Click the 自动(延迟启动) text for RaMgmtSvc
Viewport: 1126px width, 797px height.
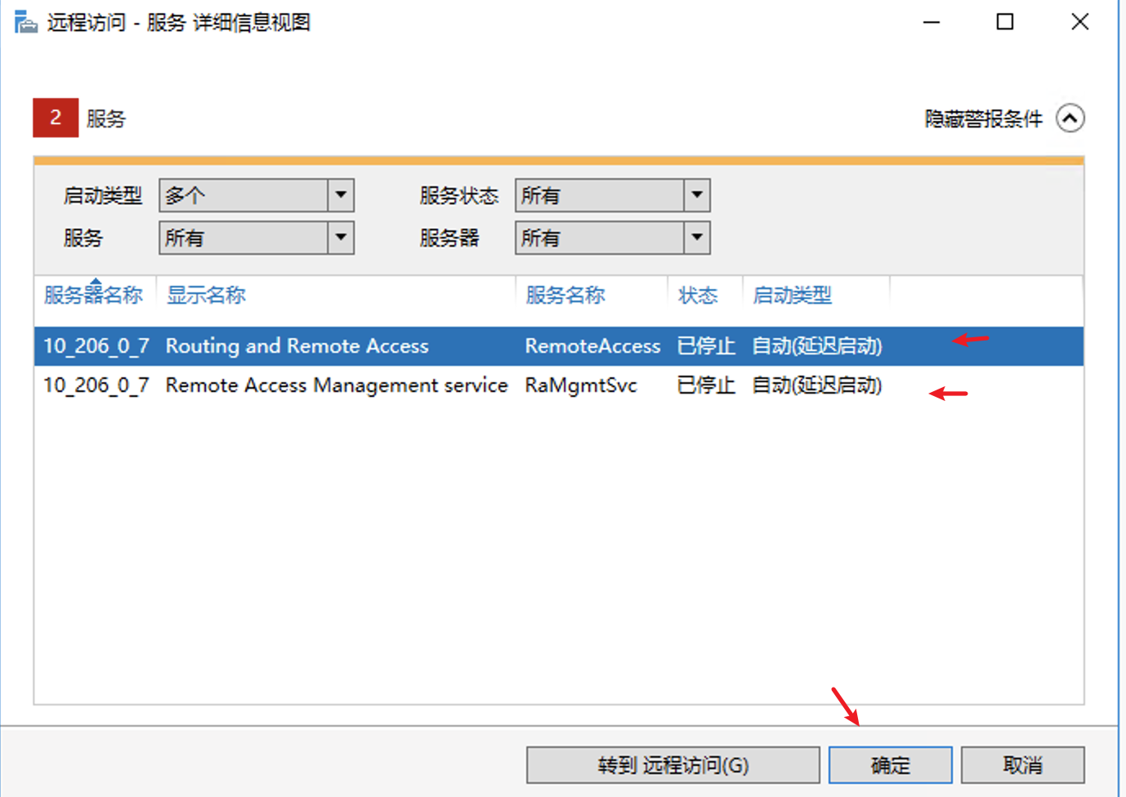(816, 385)
